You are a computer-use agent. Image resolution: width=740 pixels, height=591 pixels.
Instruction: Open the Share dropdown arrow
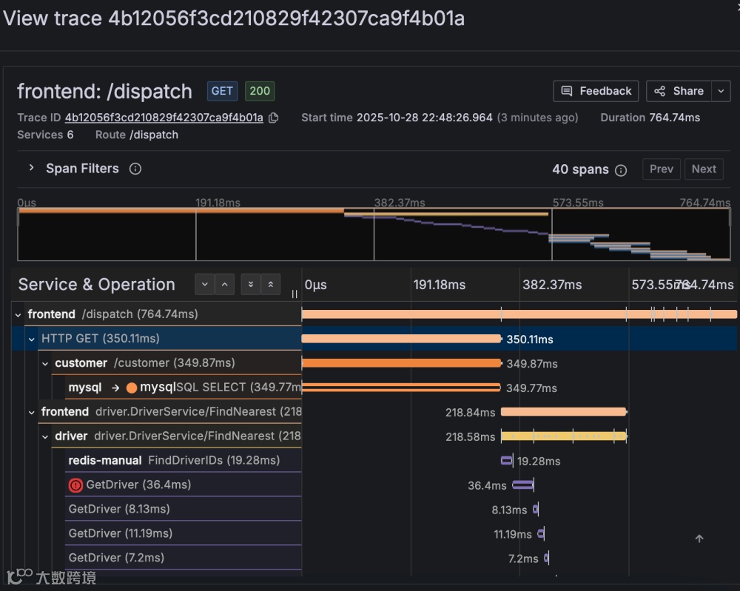[721, 91]
